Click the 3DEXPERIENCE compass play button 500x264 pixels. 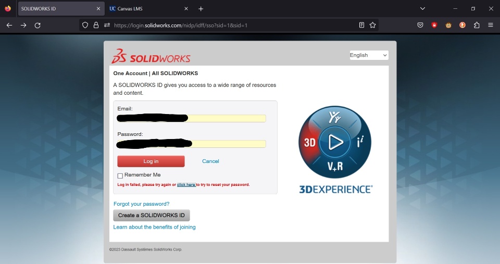click(x=334, y=142)
